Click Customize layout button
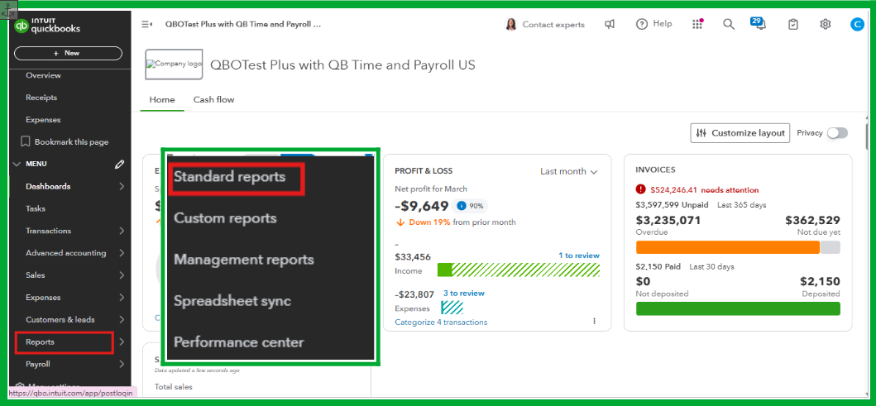The width and height of the screenshot is (876, 406). point(740,133)
